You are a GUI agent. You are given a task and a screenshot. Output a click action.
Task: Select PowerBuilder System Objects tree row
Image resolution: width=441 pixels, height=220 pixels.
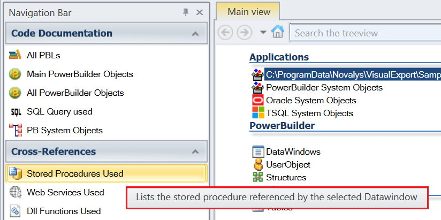(324, 87)
